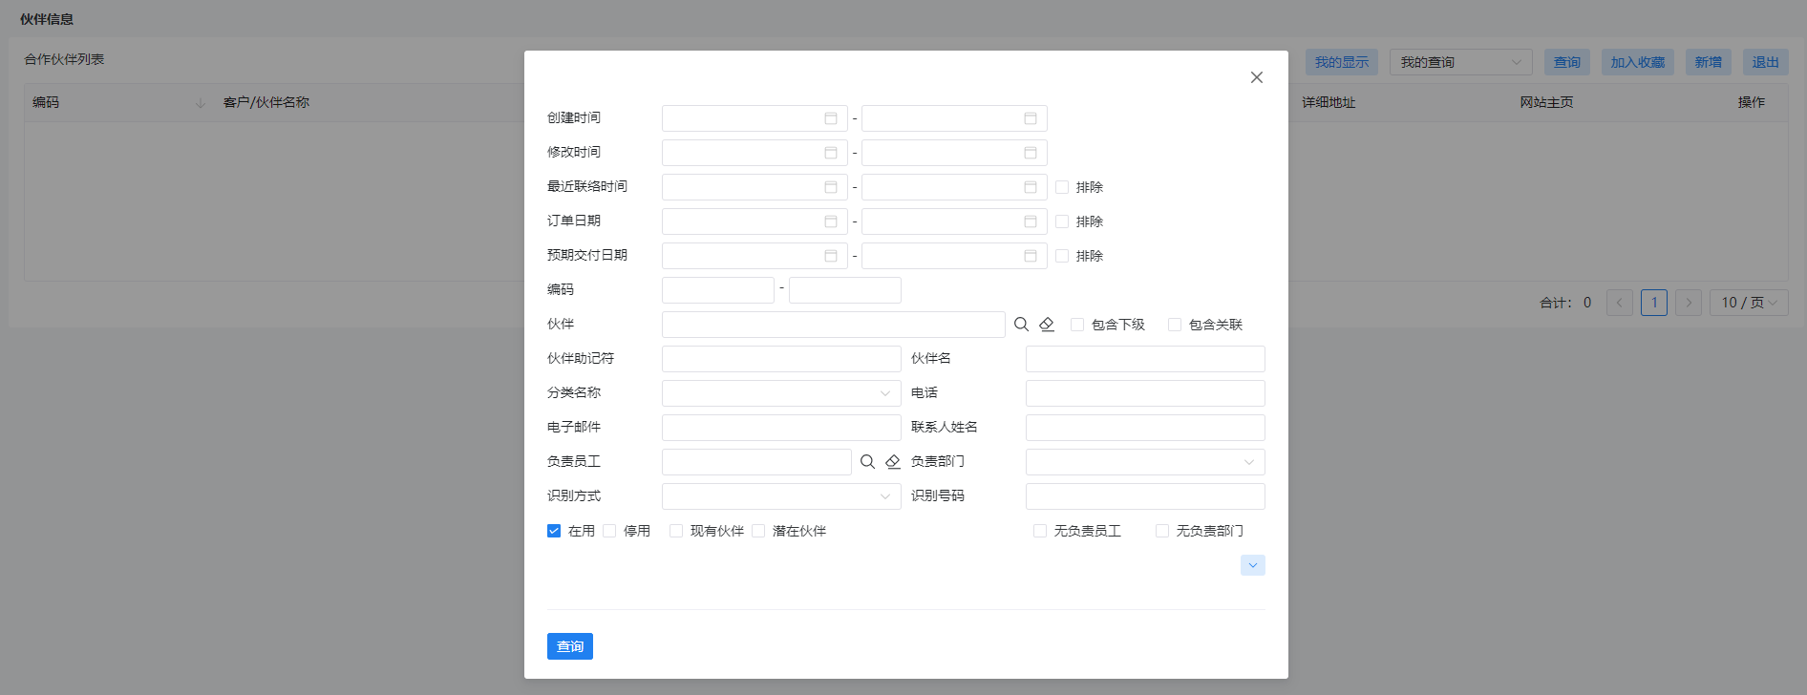The image size is (1807, 695).
Task: Check the 潜在伙伴 checkbox
Action: pyautogui.click(x=758, y=531)
